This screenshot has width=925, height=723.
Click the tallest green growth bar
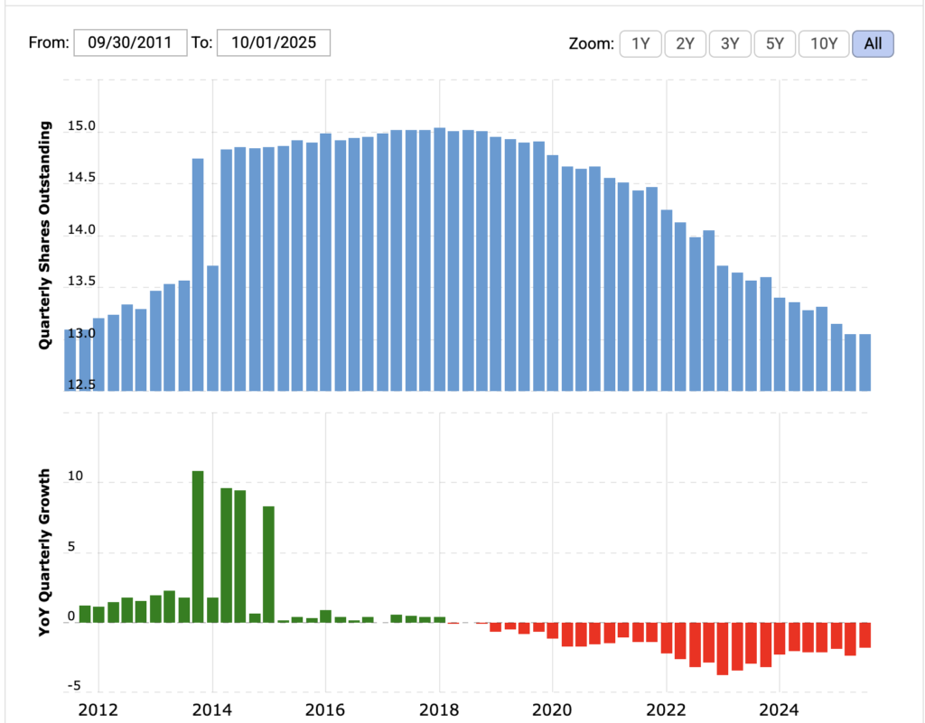pyautogui.click(x=198, y=546)
